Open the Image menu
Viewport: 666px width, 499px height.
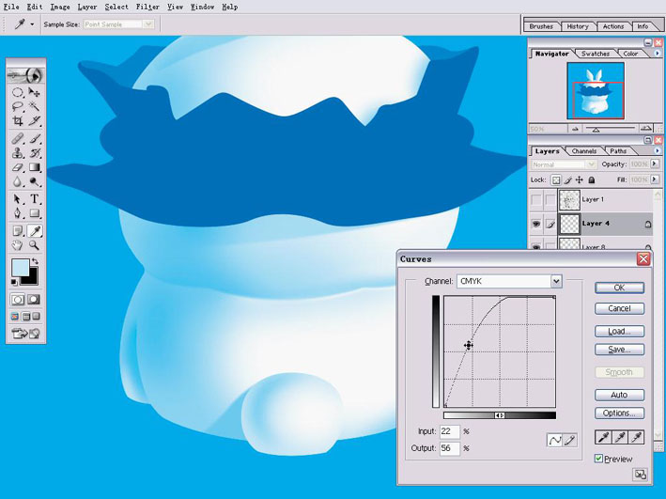pyautogui.click(x=60, y=7)
